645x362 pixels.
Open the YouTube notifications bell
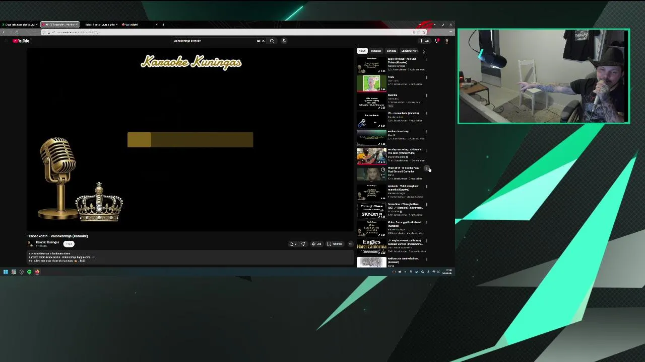tap(436, 41)
